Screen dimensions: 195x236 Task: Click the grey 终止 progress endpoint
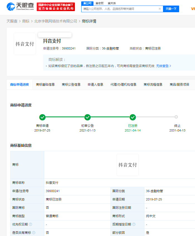click(176, 117)
